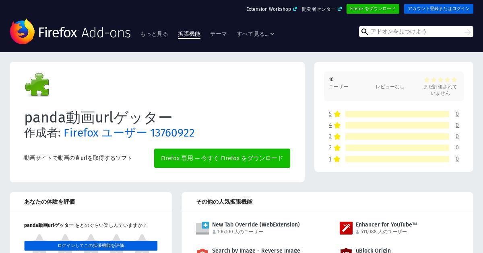Click the あなたの体験を評価 heading
The image size is (483, 253).
tap(50, 202)
